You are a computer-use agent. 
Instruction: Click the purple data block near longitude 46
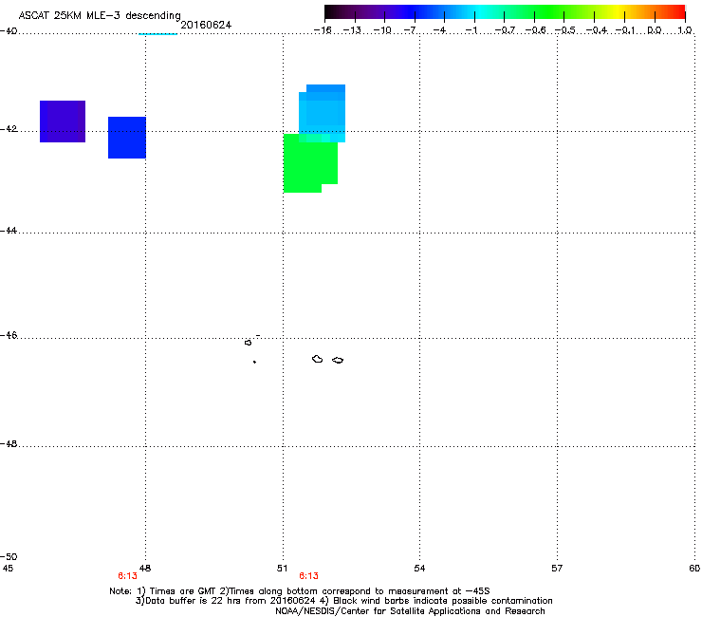coord(63,122)
